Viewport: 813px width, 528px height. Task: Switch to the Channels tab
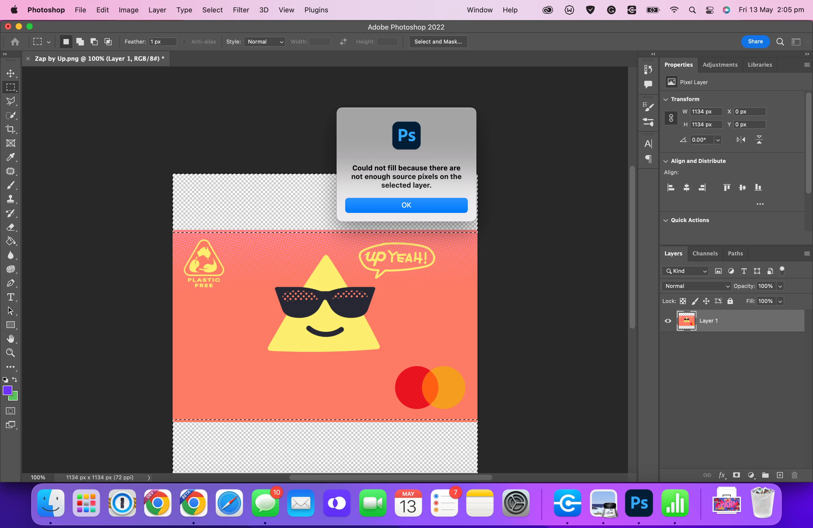705,254
